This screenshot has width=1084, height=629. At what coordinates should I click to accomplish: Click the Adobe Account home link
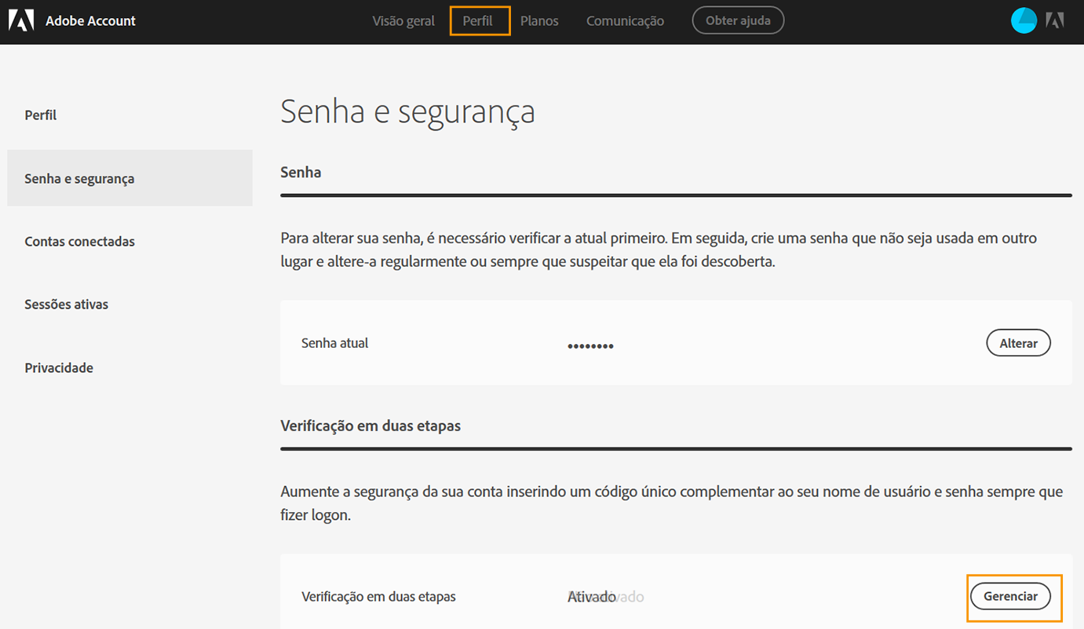coord(90,20)
